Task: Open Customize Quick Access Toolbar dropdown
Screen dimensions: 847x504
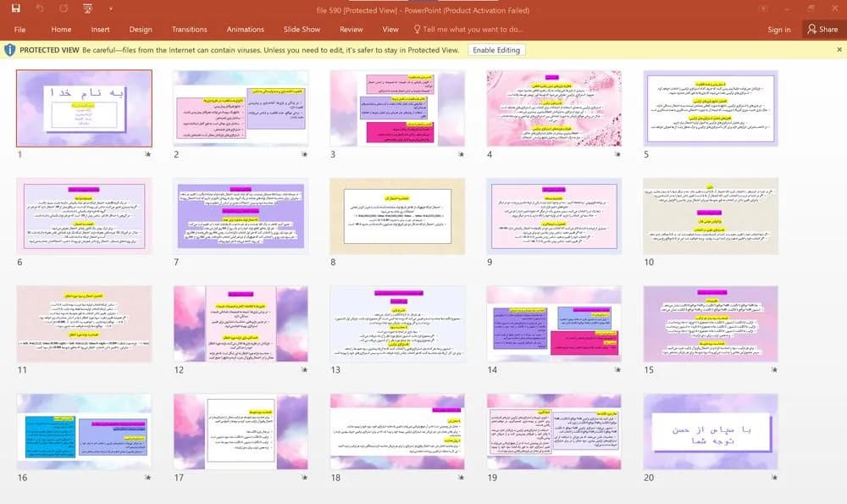Action: click(111, 9)
